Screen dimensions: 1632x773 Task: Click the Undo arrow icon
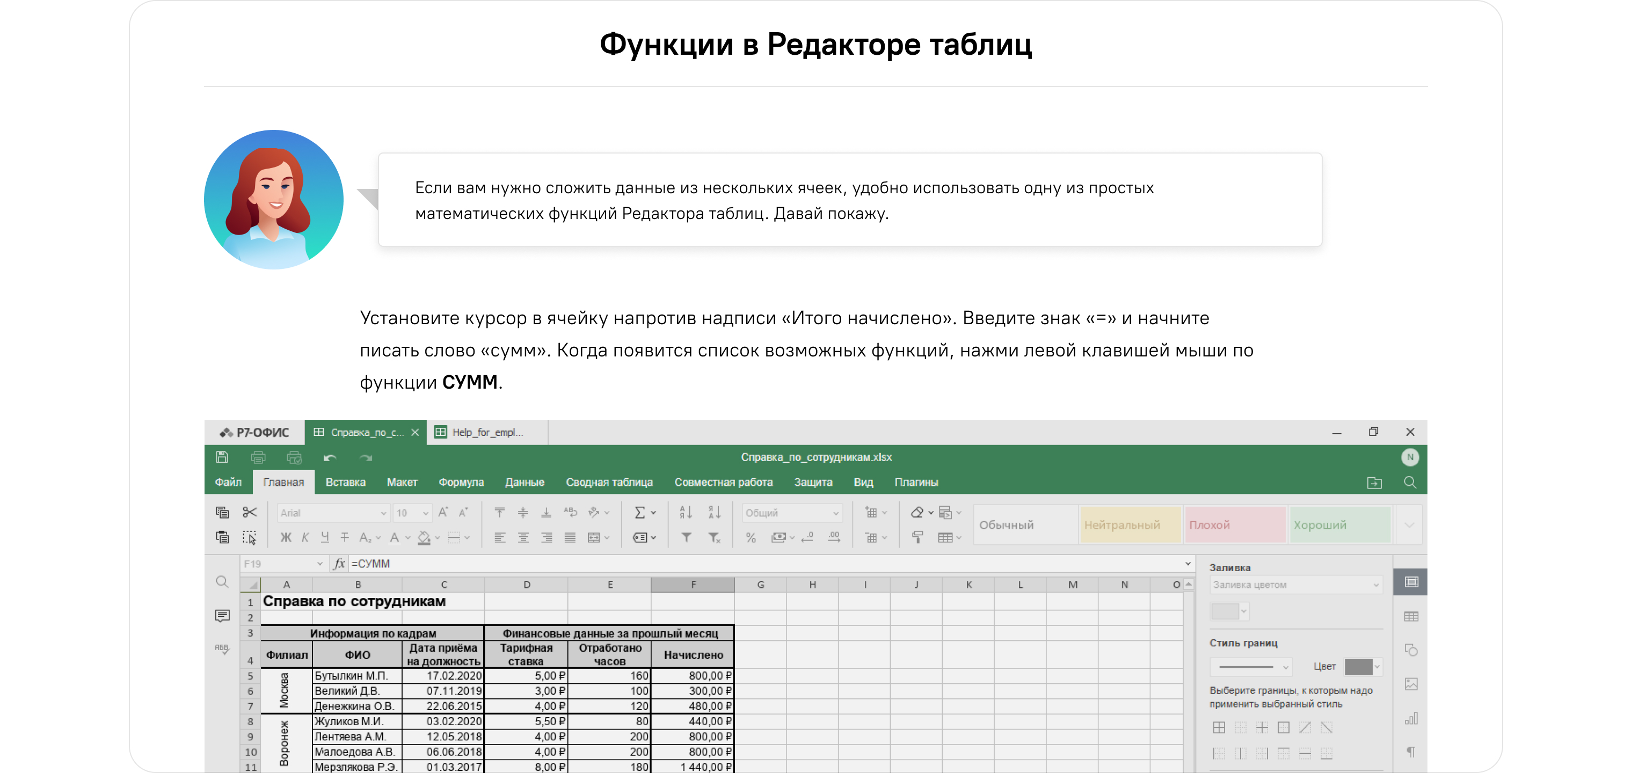(330, 457)
